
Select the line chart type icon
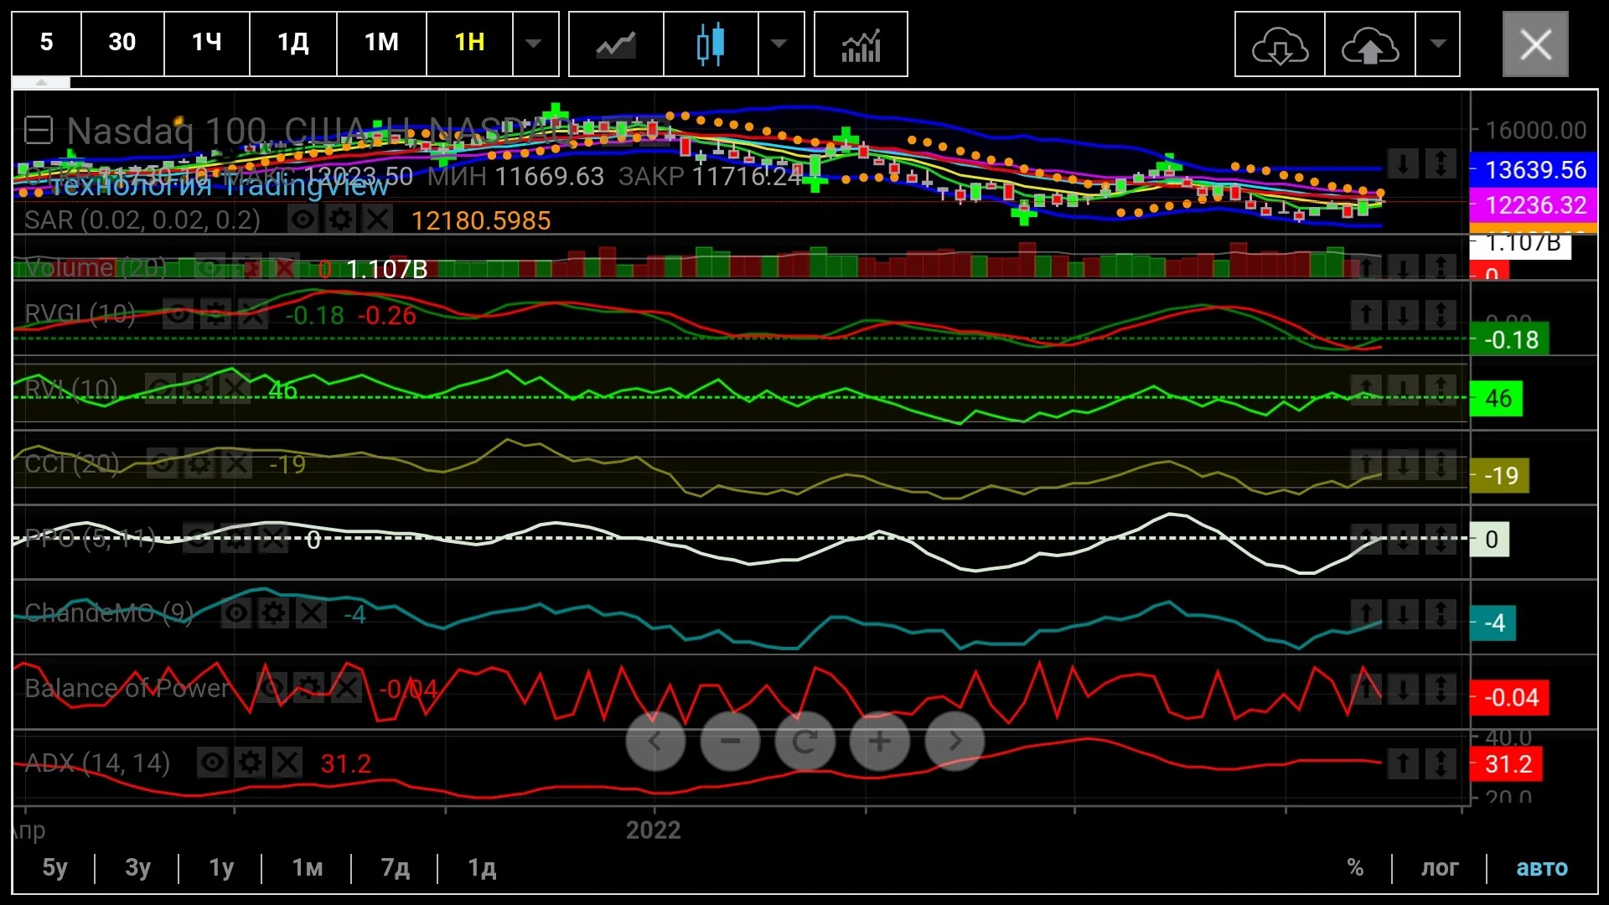616,44
